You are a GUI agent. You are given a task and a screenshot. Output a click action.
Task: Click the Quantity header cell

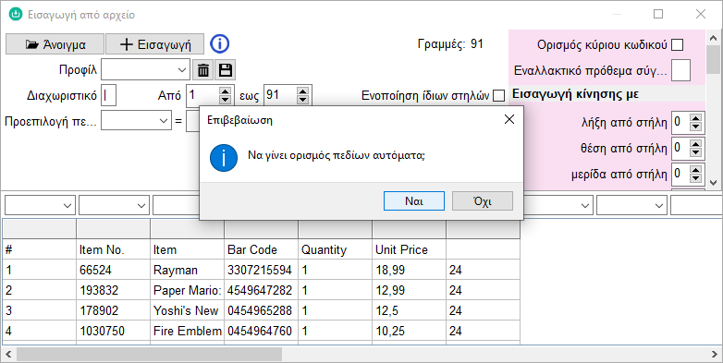(x=336, y=249)
